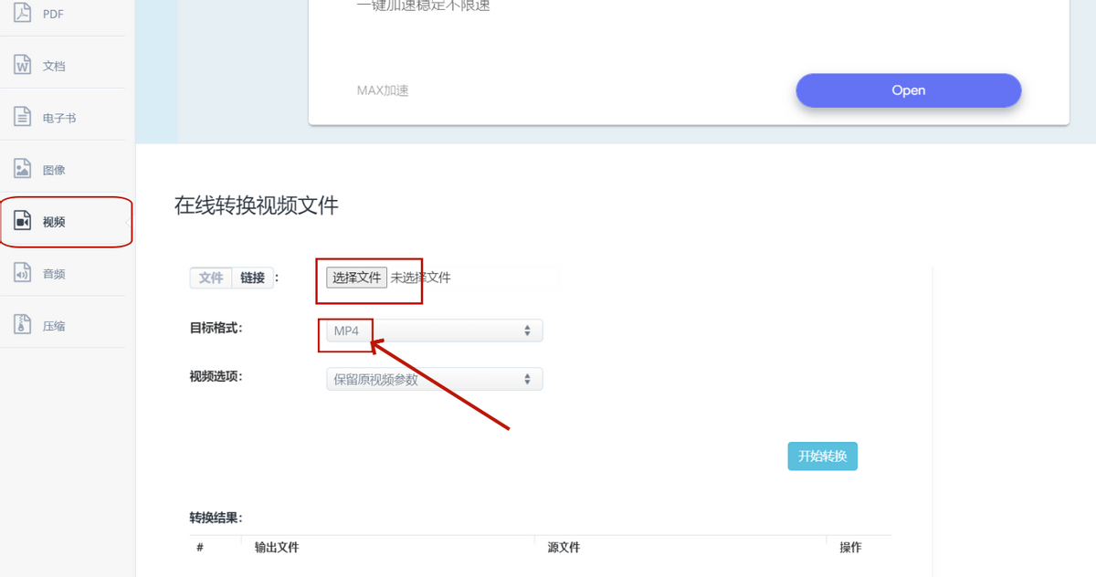Click the 未选择文件 file status text
1096x577 pixels.
click(x=420, y=278)
